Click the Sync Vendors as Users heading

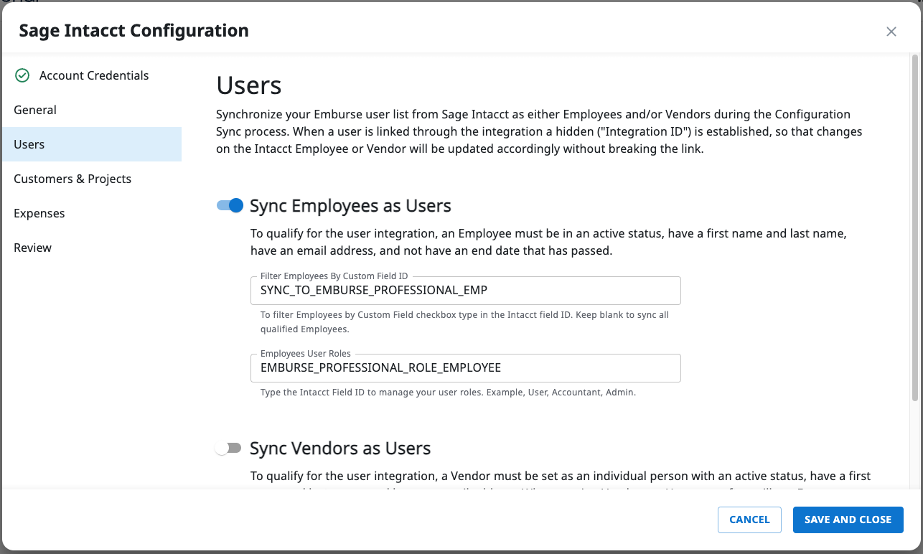(x=340, y=449)
